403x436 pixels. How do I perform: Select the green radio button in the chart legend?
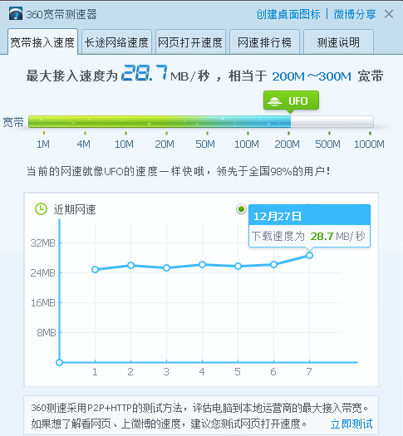(x=241, y=208)
